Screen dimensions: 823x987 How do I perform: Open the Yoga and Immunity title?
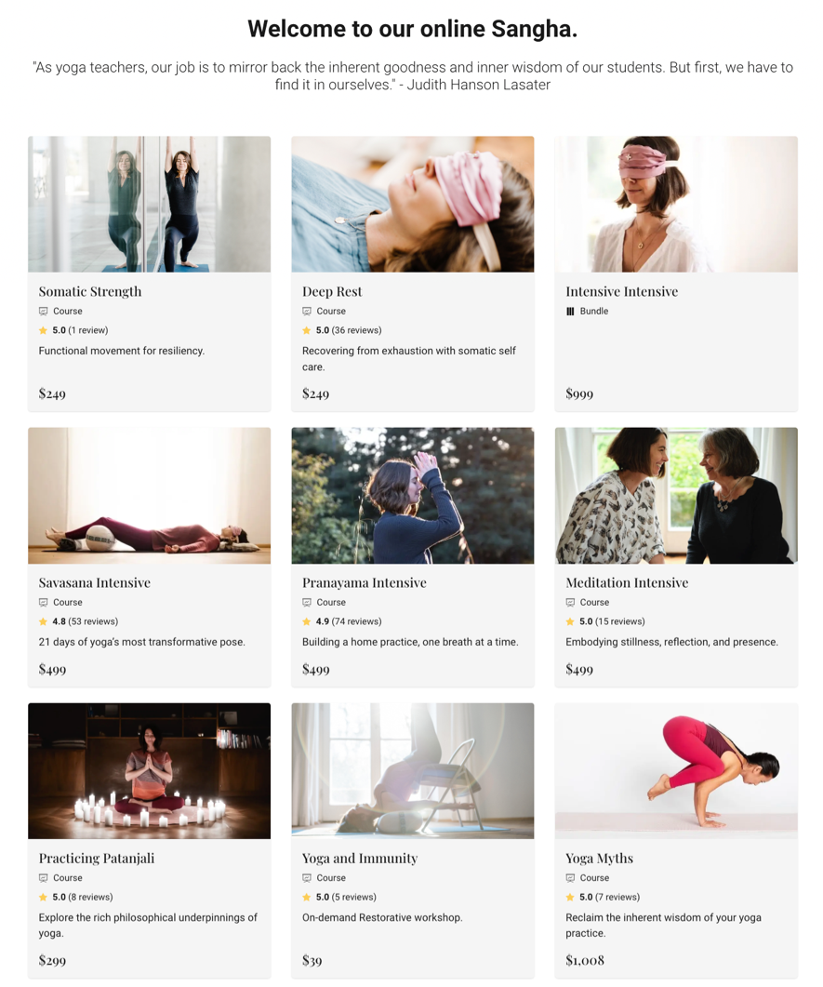coord(360,858)
